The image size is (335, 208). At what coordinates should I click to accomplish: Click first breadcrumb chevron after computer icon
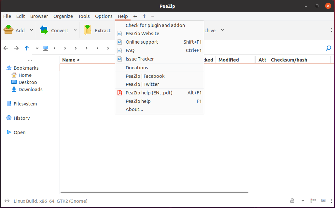[x=54, y=48]
